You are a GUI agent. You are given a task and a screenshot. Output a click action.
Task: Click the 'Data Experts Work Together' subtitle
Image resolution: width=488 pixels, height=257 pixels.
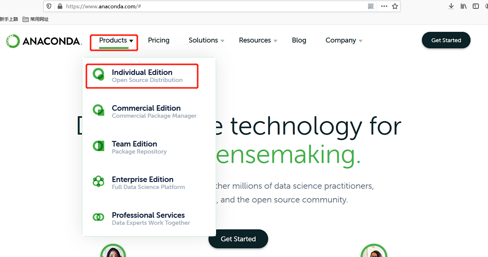point(151,223)
